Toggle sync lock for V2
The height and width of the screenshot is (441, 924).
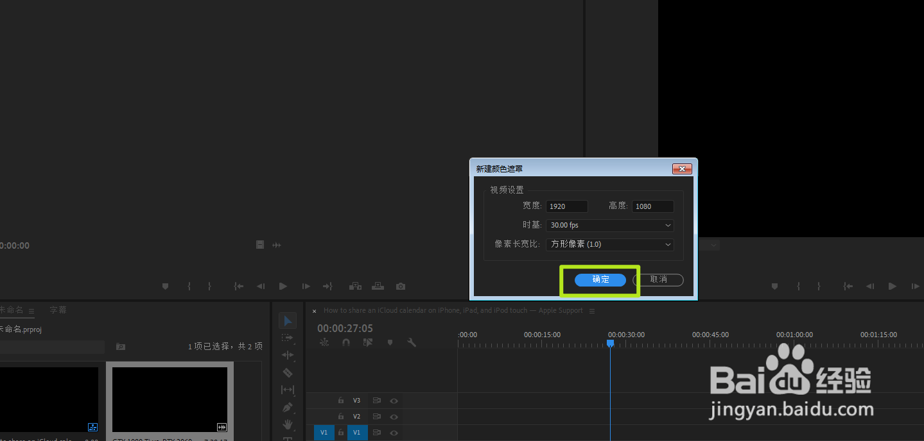point(377,417)
